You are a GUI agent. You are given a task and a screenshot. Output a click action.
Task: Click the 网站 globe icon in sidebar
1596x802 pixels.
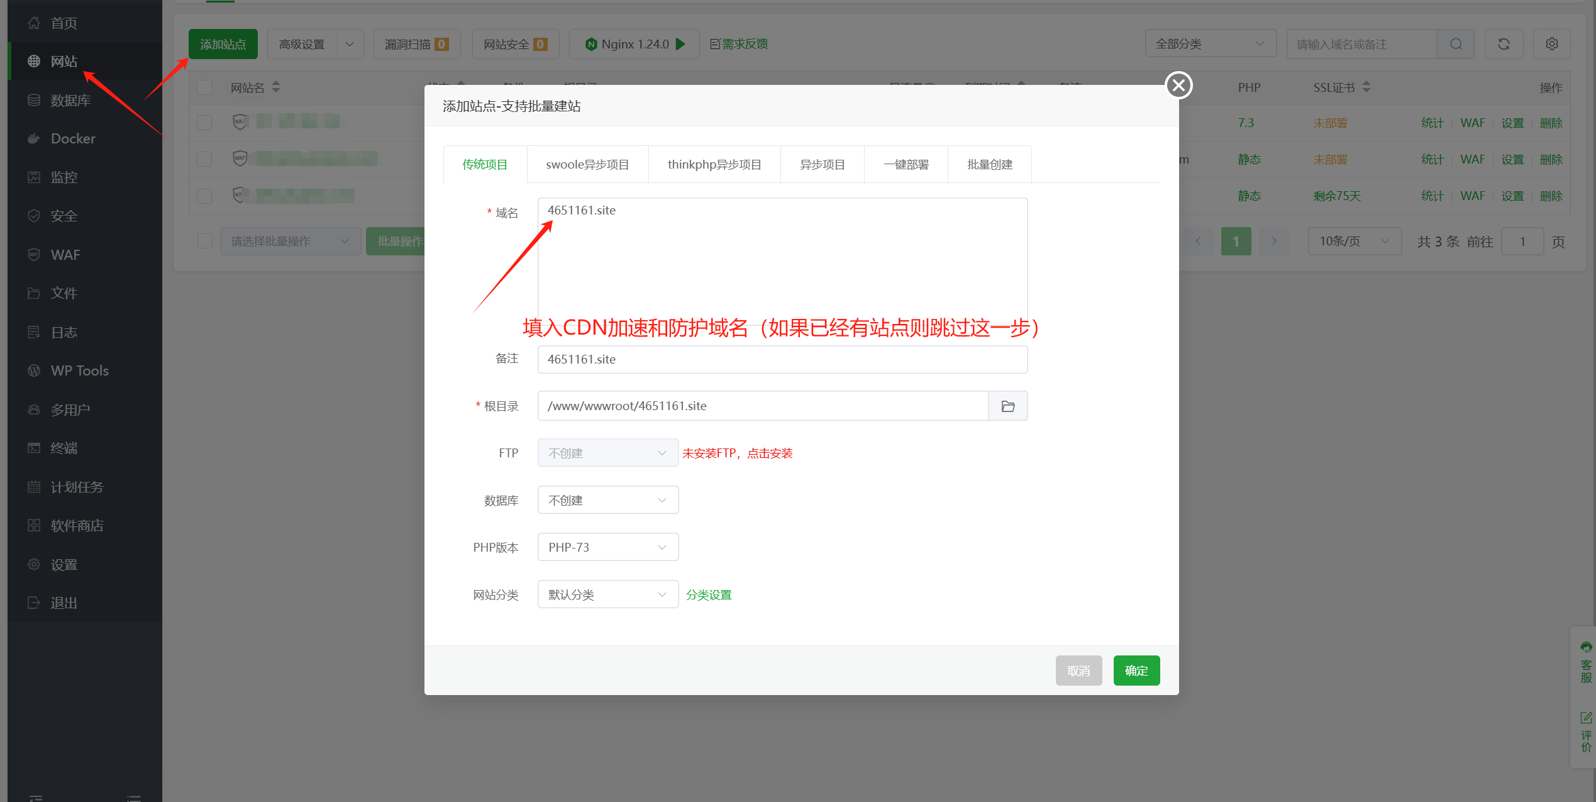point(34,62)
